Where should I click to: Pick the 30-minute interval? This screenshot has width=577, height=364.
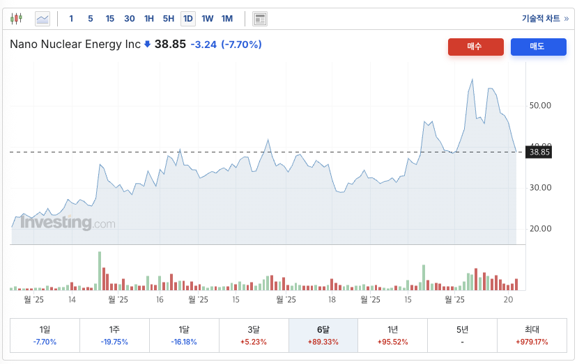click(x=130, y=19)
